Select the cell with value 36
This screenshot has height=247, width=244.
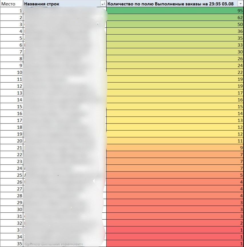coord(175,31)
